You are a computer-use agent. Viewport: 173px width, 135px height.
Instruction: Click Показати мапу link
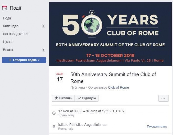tap(157, 126)
